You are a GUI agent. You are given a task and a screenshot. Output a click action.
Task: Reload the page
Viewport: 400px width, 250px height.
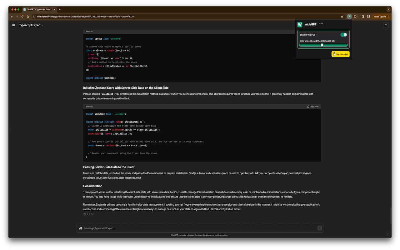click(x=22, y=17)
